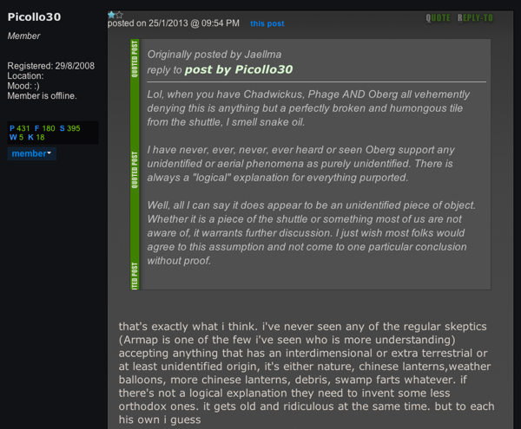Open the 'this post' permalink
521x429 pixels.
point(267,23)
